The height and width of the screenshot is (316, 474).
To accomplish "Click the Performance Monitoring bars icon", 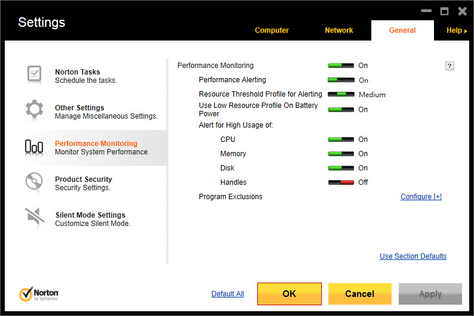I will click(x=34, y=147).
